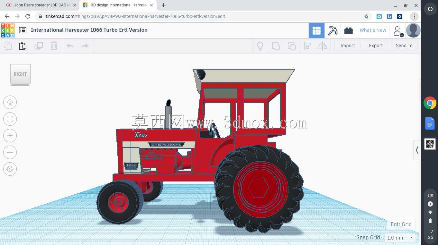Click the browser back arrow

coord(7,16)
